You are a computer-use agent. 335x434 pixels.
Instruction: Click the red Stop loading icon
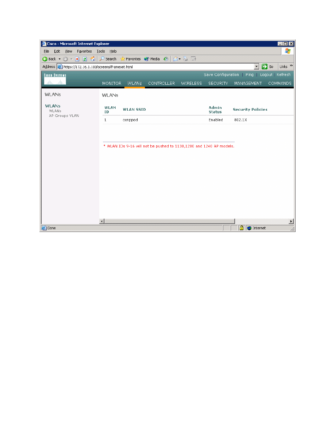77,59
